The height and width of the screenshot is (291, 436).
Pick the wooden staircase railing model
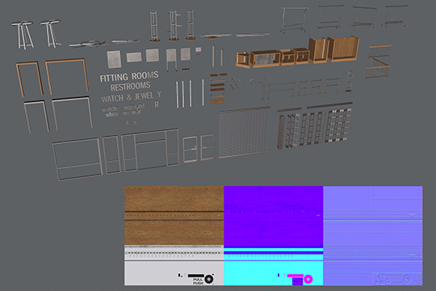pyautogui.click(x=379, y=61)
